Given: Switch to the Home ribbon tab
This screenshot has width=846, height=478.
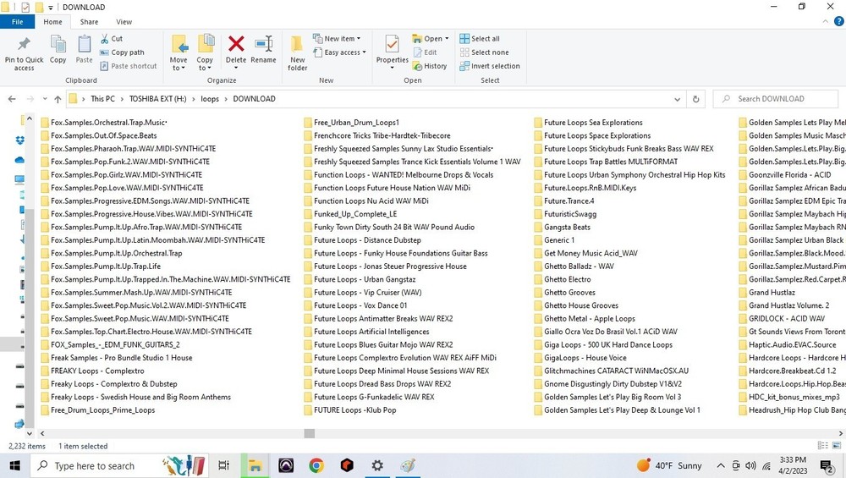Looking at the screenshot, I should coord(52,22).
